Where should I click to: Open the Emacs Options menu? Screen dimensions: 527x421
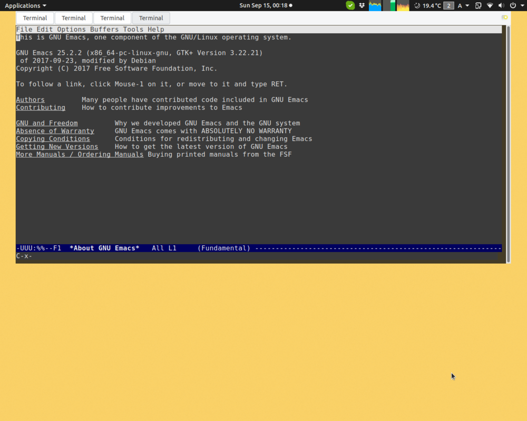[x=71, y=29]
